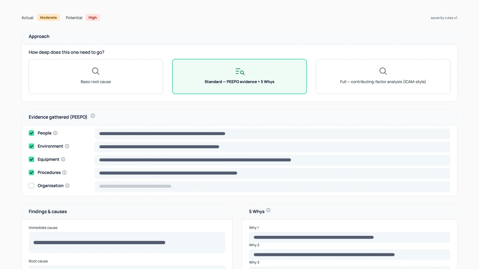Viewport: 479px width, 269px height.
Task: Click the info icon next to People
Action: 55,133
